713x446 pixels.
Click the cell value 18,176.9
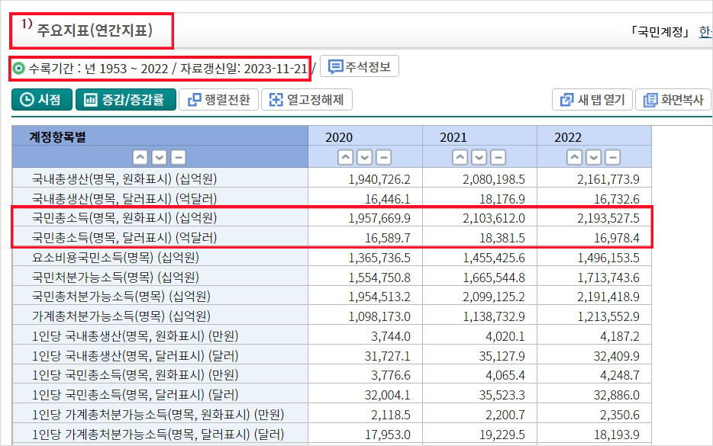tap(502, 199)
